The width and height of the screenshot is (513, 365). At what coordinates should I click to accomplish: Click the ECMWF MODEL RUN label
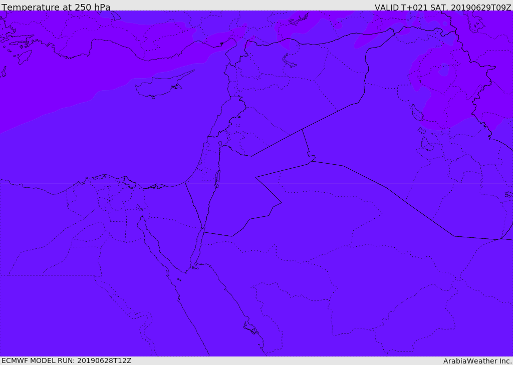coord(66,360)
